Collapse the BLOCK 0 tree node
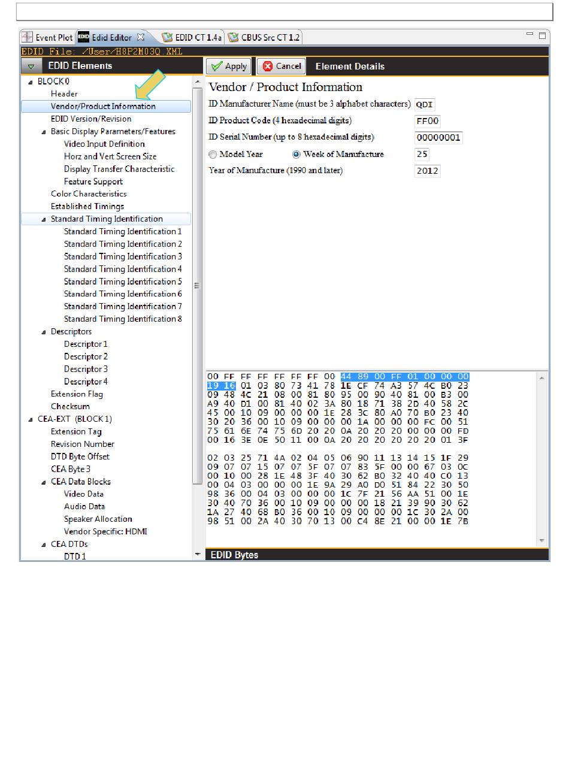 (x=31, y=81)
